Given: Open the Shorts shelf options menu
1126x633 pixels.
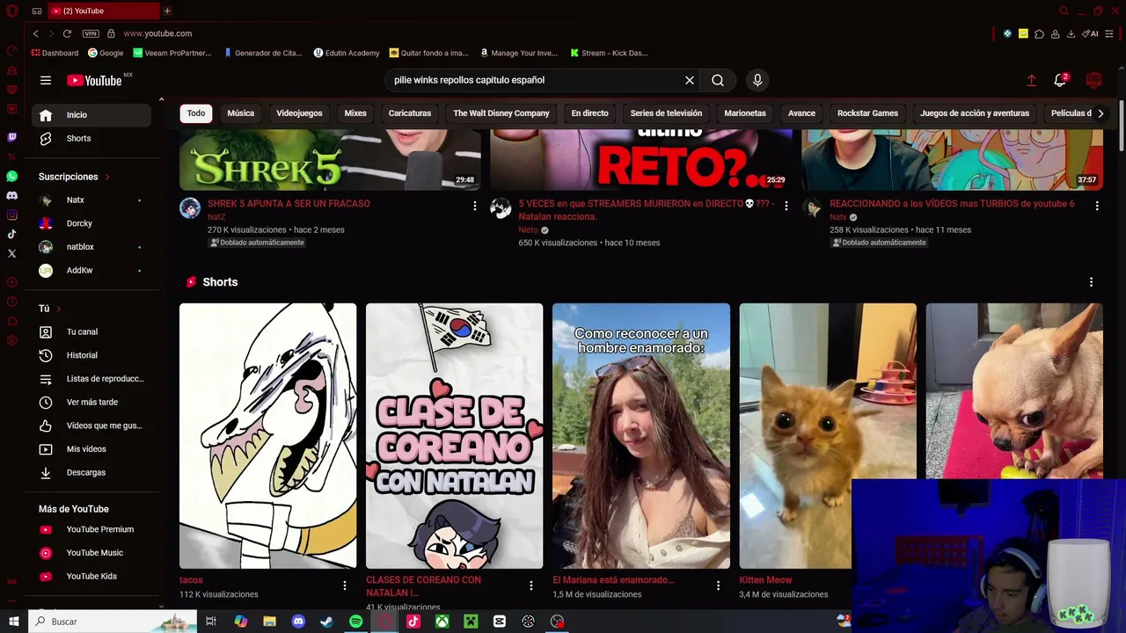Looking at the screenshot, I should coord(1092,282).
